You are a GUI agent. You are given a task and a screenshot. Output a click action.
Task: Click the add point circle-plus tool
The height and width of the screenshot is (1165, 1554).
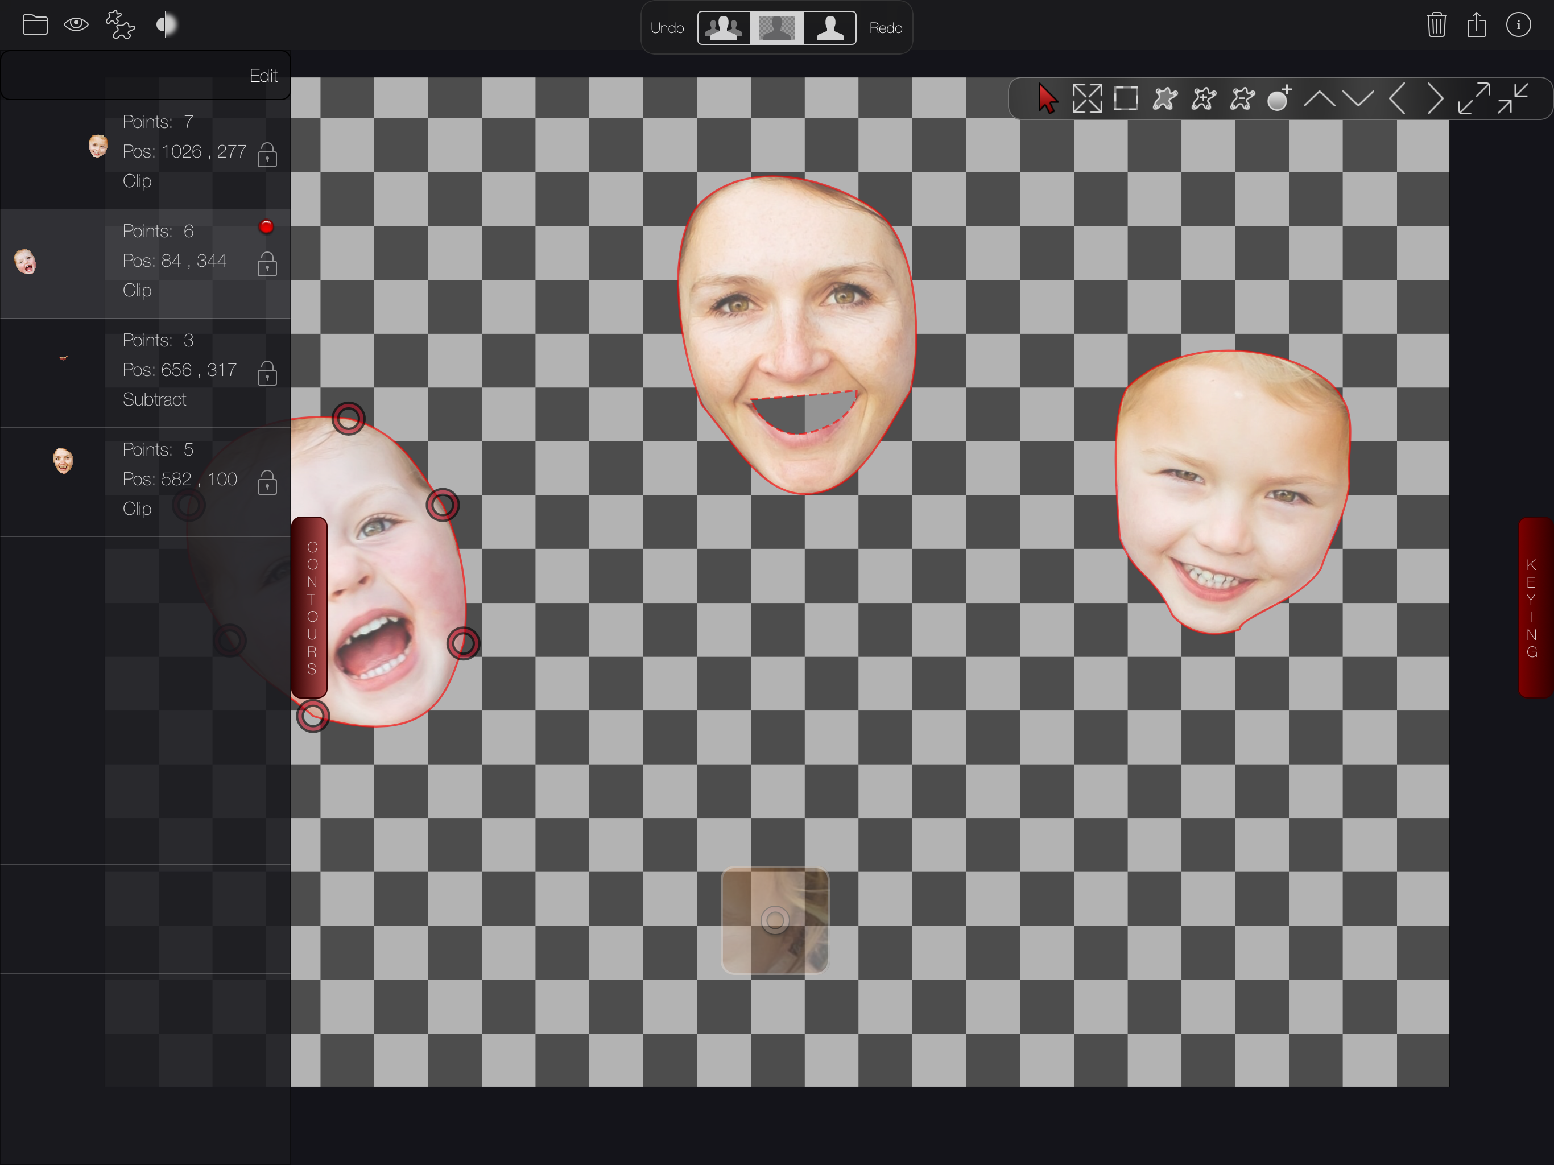click(x=1280, y=99)
